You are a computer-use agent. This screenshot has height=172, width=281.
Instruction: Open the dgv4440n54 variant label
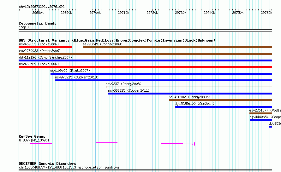click(x=265, y=117)
